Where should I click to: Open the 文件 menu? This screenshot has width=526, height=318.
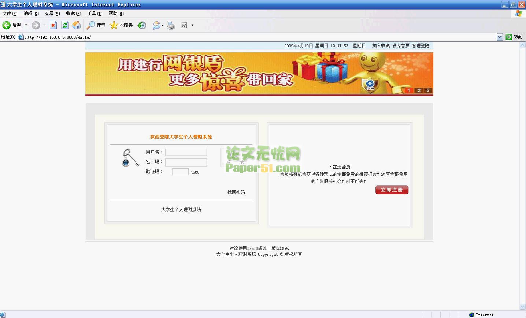click(10, 14)
